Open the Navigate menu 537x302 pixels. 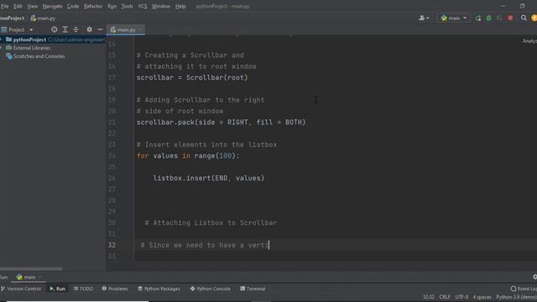52,6
